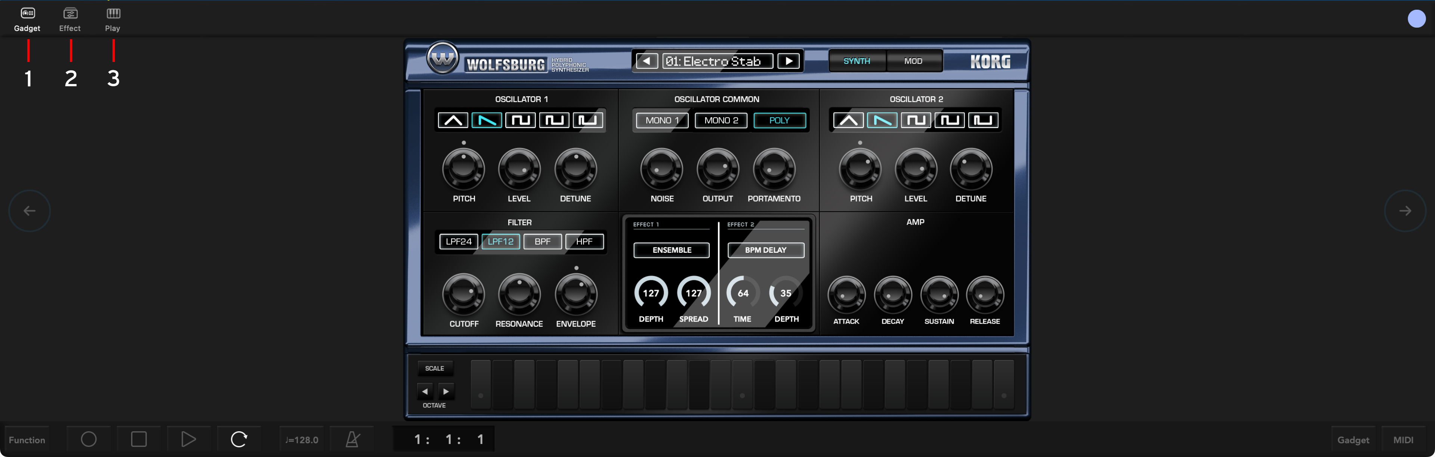The height and width of the screenshot is (457, 1435).
Task: Open the Function menu
Action: pyautogui.click(x=27, y=440)
